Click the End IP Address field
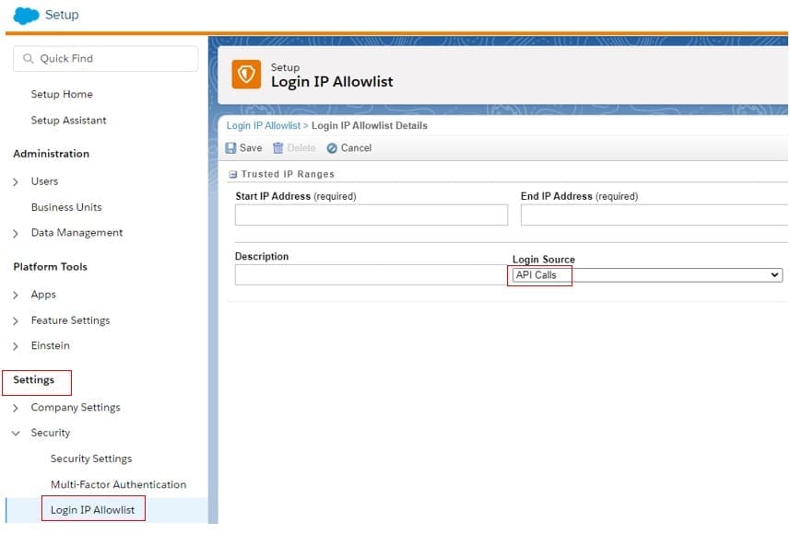The width and height of the screenshot is (790, 534). click(x=654, y=215)
